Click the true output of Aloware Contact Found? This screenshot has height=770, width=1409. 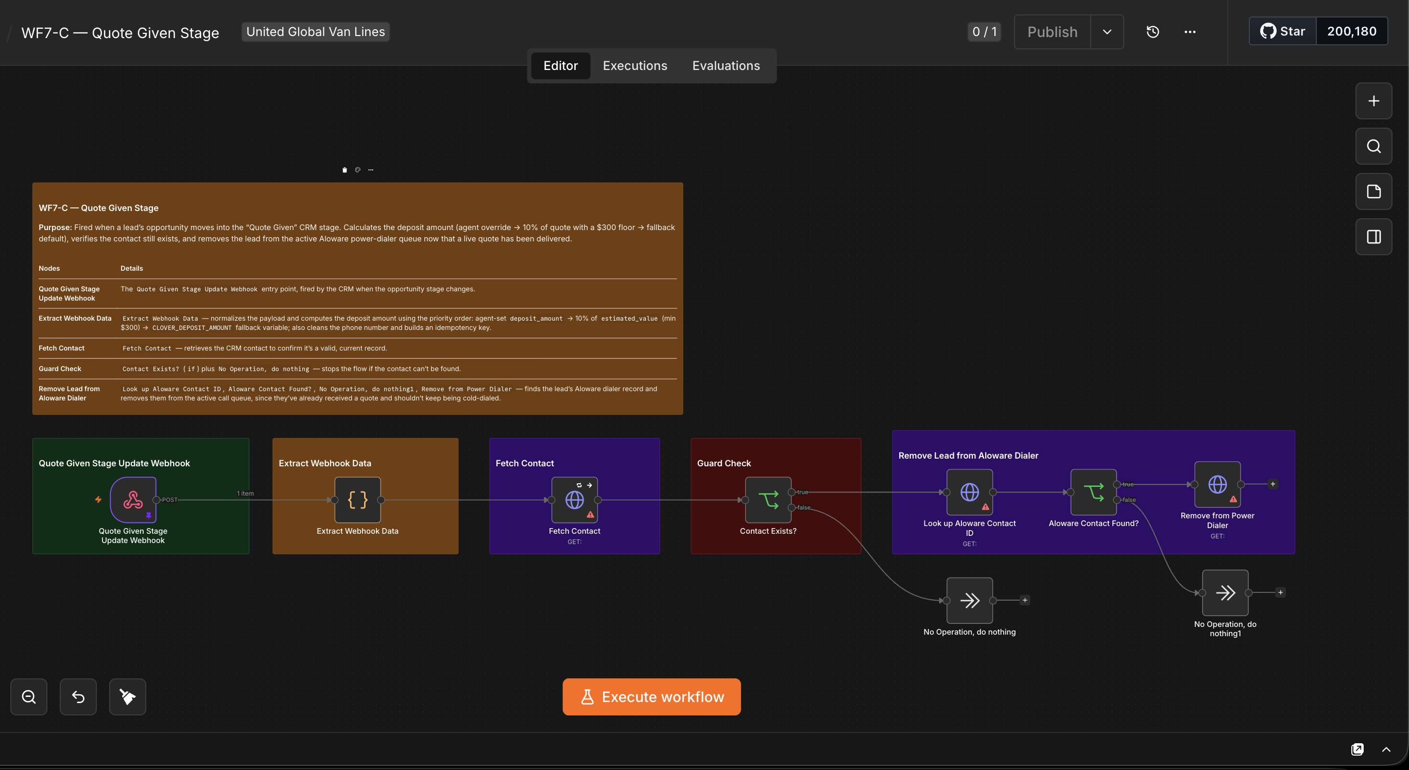click(x=1117, y=485)
